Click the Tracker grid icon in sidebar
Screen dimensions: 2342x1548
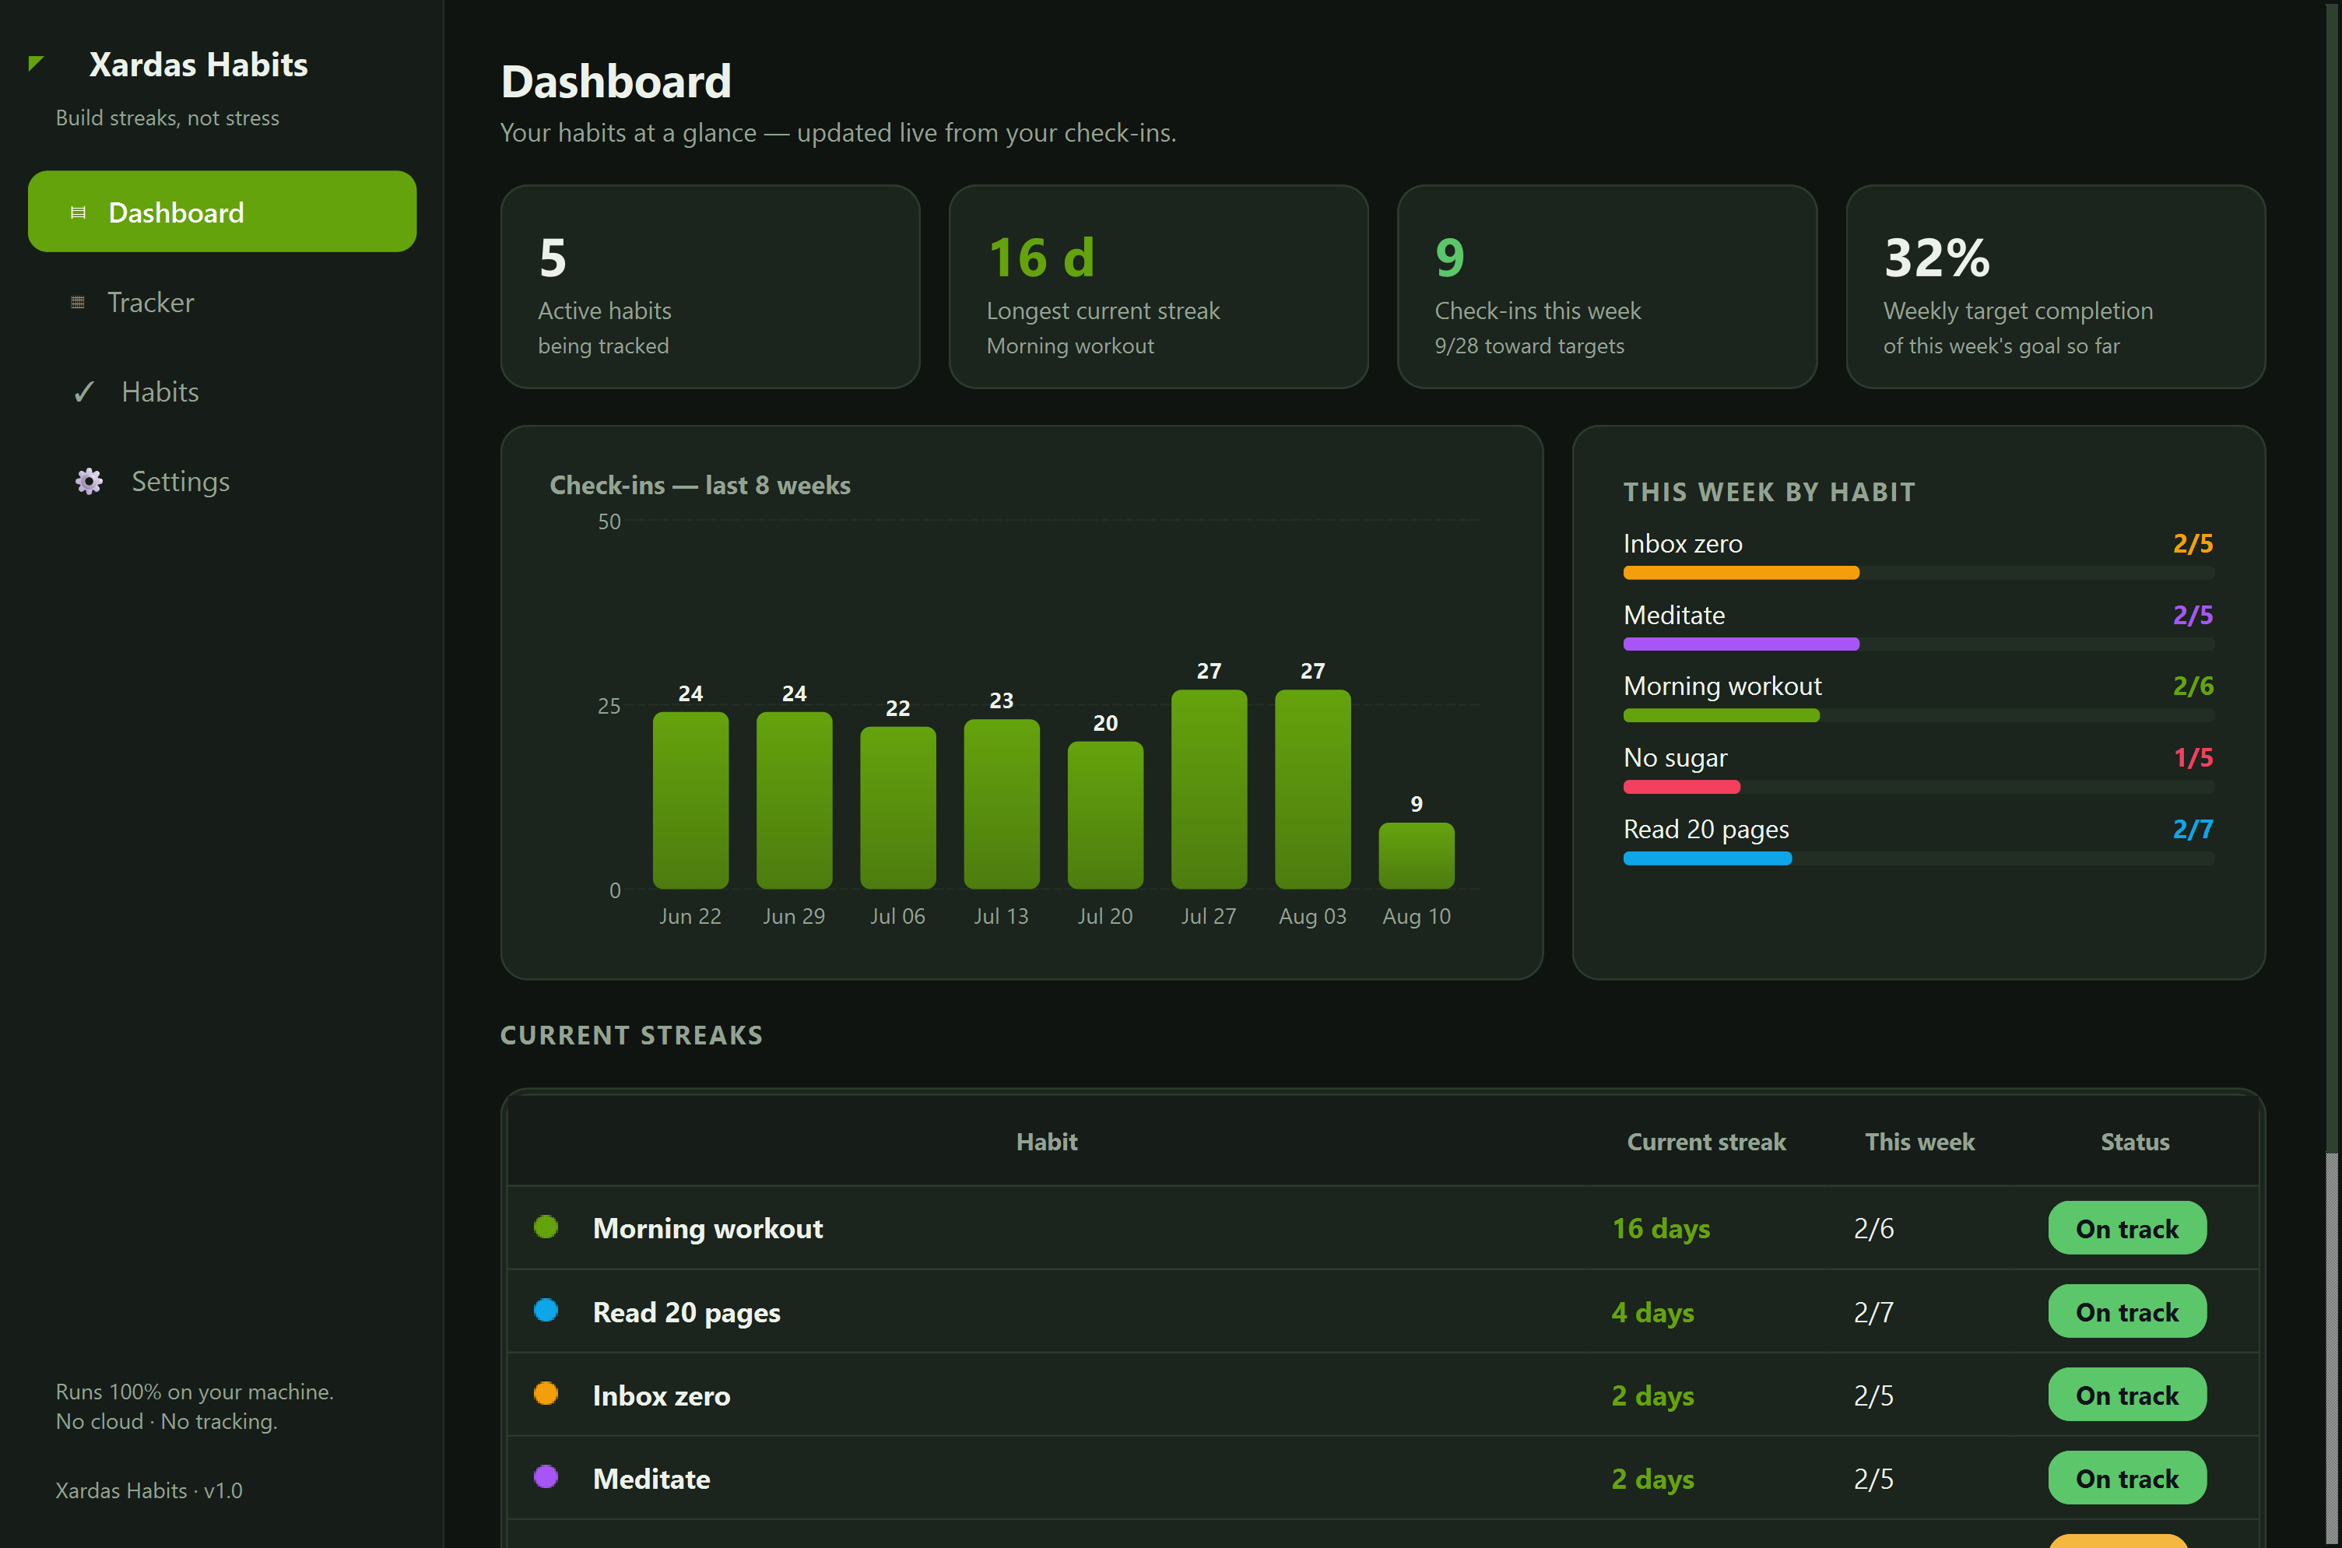tap(78, 302)
